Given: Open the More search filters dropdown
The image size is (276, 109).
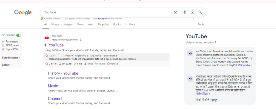Looking at the screenshot, I should (x=130, y=24).
